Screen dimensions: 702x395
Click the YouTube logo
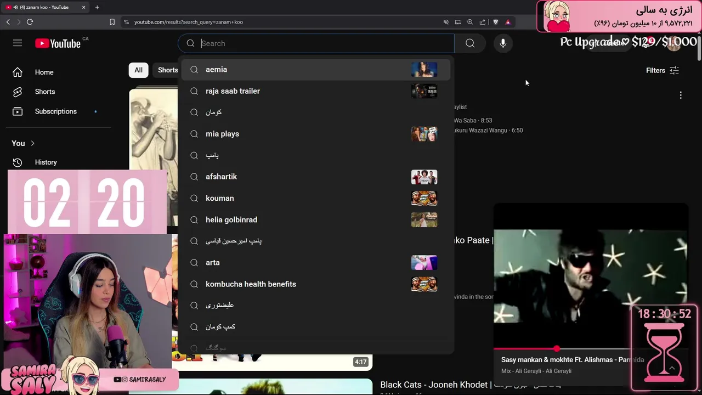pos(58,43)
